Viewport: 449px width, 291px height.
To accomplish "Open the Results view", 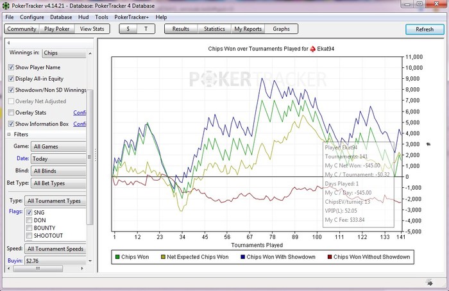I will pyautogui.click(x=181, y=29).
